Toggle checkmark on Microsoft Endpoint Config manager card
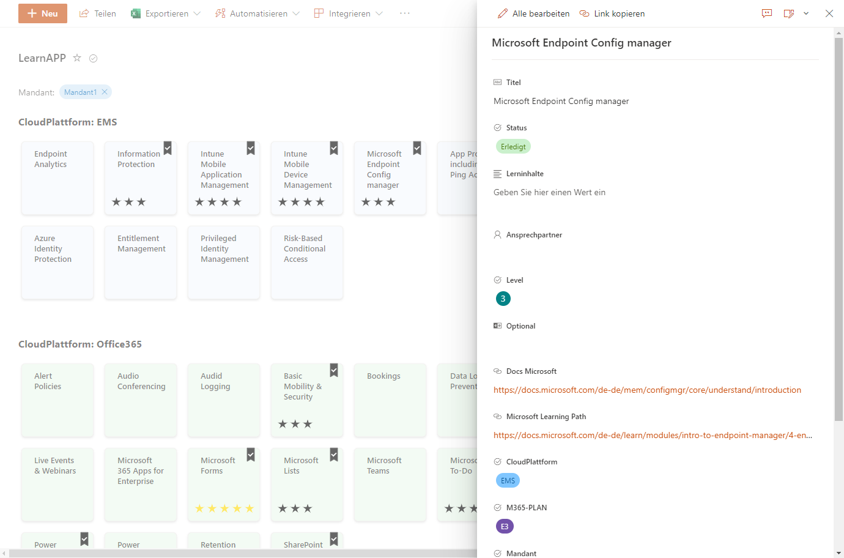Image resolution: width=844 pixels, height=558 pixels. [x=417, y=148]
